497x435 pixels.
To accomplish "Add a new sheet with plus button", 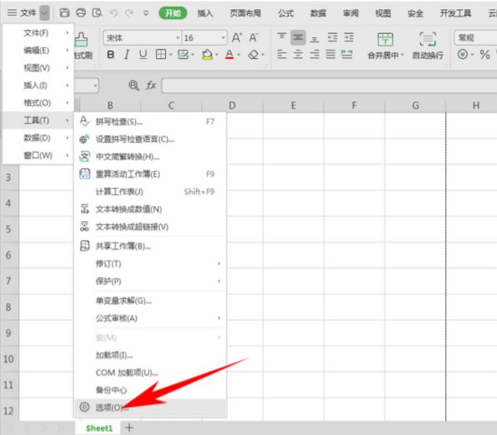I will click(128, 427).
